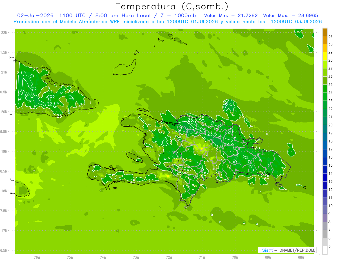Image resolution: width=338 pixels, height=261 pixels.
Task: Click the legend value "10"
Action: [331, 206]
